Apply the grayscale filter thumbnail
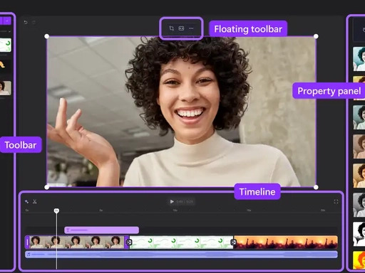This screenshot has height=273, width=365. 359,205
